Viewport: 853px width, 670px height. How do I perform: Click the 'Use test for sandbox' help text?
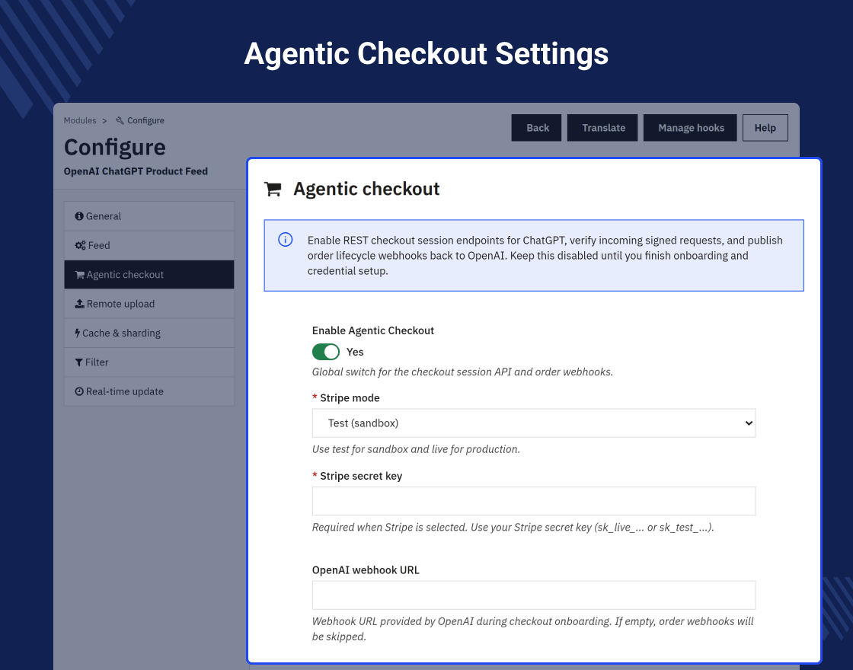tap(416, 449)
